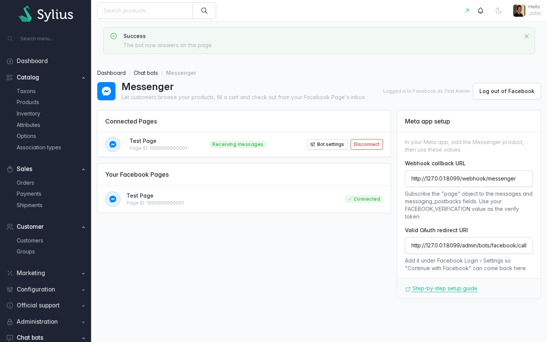Screen dimensions: 547x342
Task: Click the Sylius logo
Action: tap(46, 14)
